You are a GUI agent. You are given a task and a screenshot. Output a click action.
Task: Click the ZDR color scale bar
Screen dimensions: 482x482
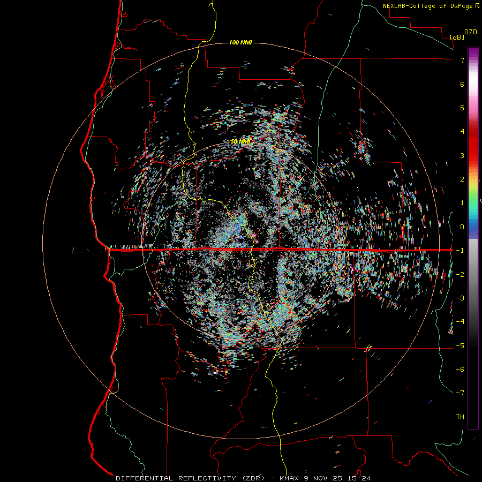pos(473,238)
